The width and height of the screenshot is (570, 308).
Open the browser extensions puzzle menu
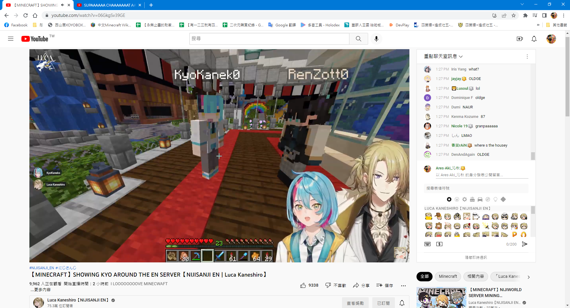click(x=525, y=15)
